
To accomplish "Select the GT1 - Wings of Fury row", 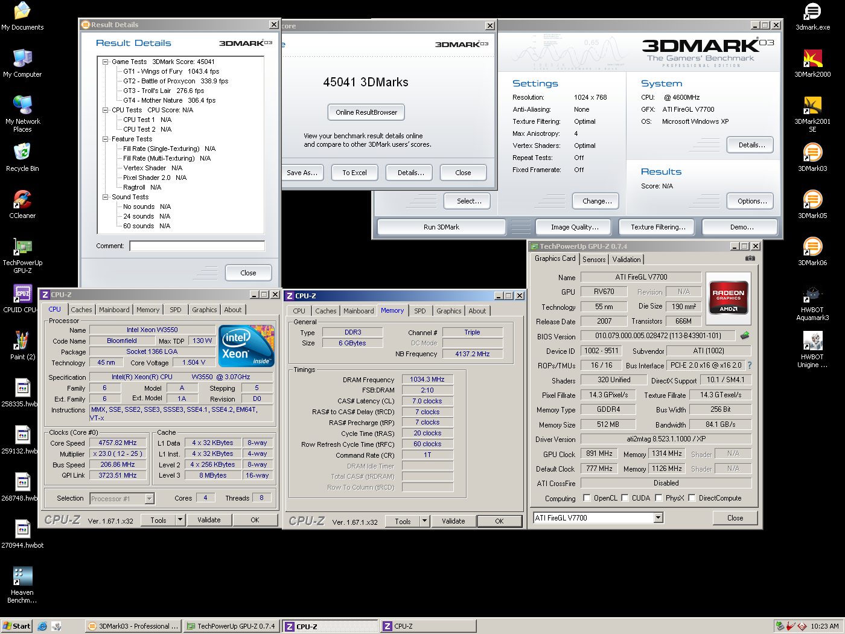I will point(171,71).
